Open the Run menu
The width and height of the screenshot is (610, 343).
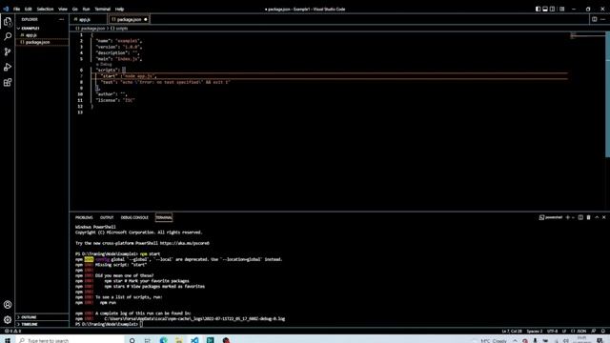pos(86,9)
